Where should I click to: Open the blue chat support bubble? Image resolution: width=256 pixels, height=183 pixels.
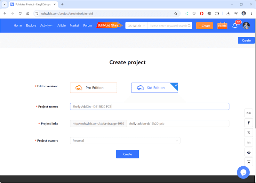[x=243, y=172]
